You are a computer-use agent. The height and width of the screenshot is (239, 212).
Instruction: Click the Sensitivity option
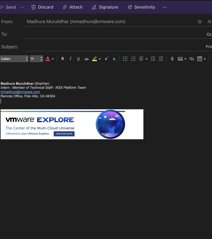point(141,7)
